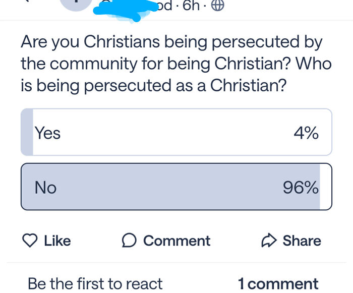Click the Share arrow icon
Screen dimensions: 353x293
pyautogui.click(x=269, y=241)
